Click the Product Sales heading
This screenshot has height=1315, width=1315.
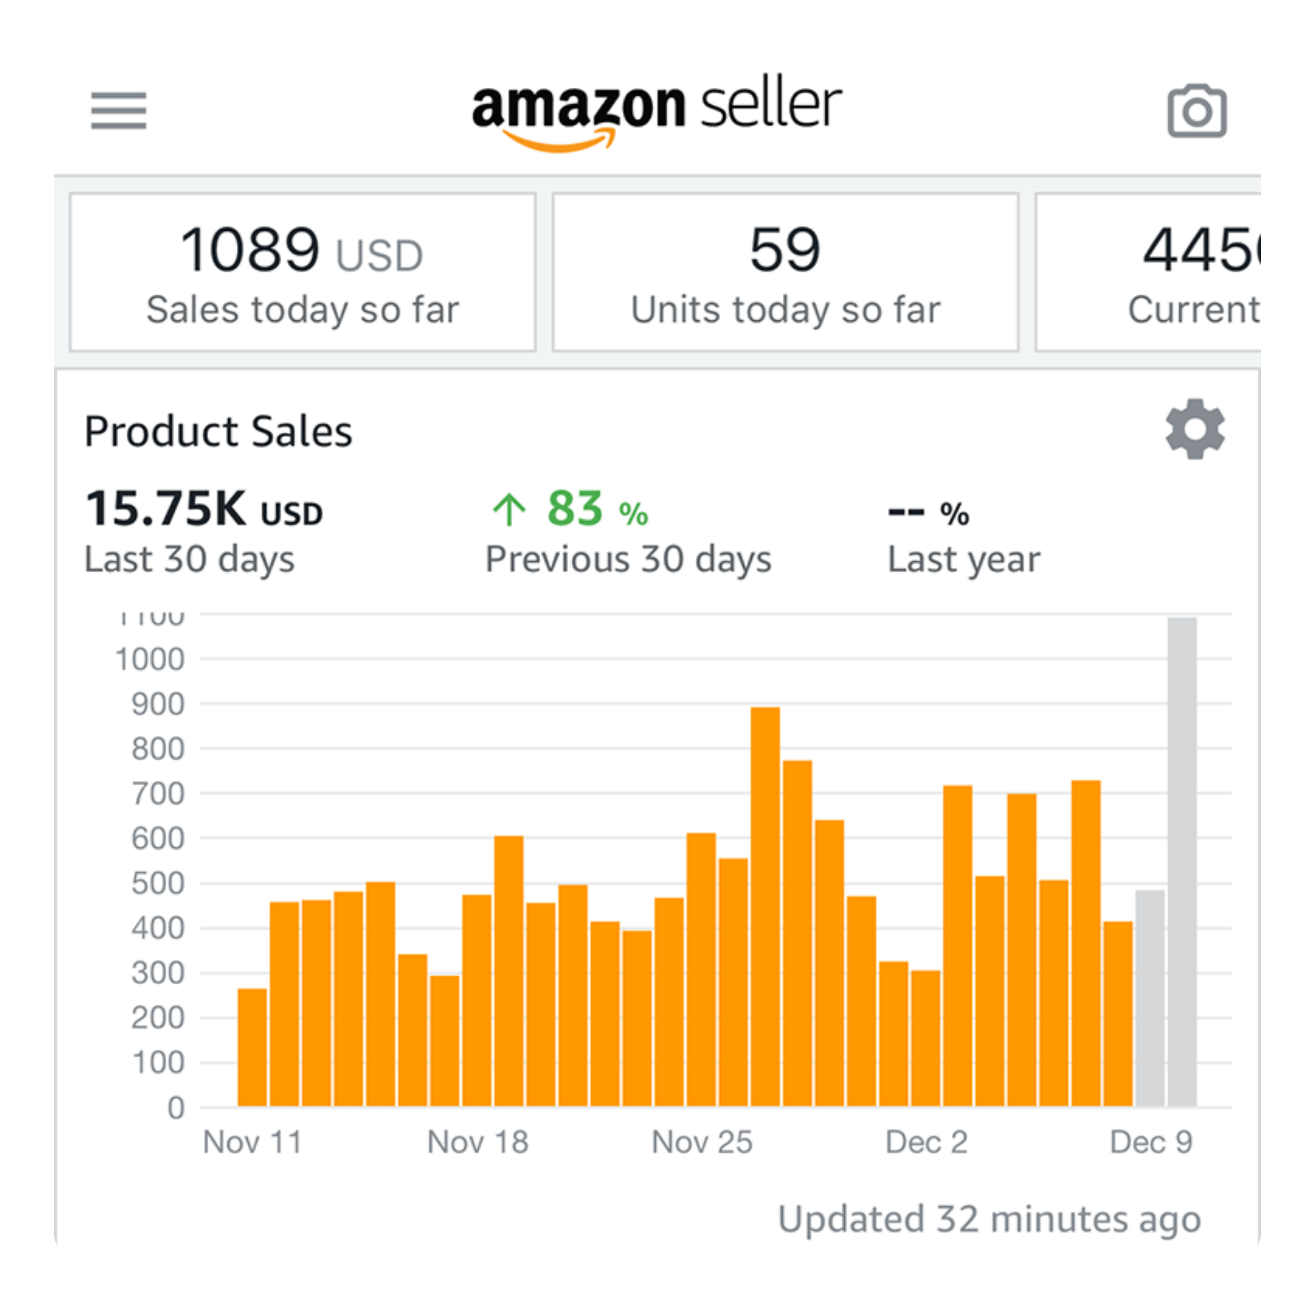(218, 431)
